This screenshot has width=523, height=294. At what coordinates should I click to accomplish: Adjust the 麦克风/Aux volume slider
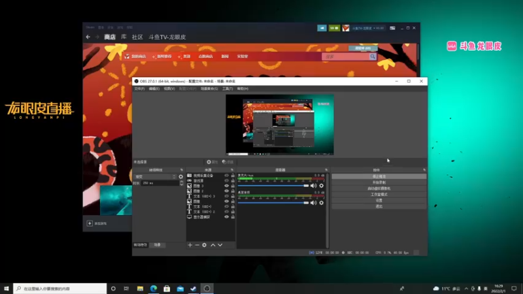[273, 186]
